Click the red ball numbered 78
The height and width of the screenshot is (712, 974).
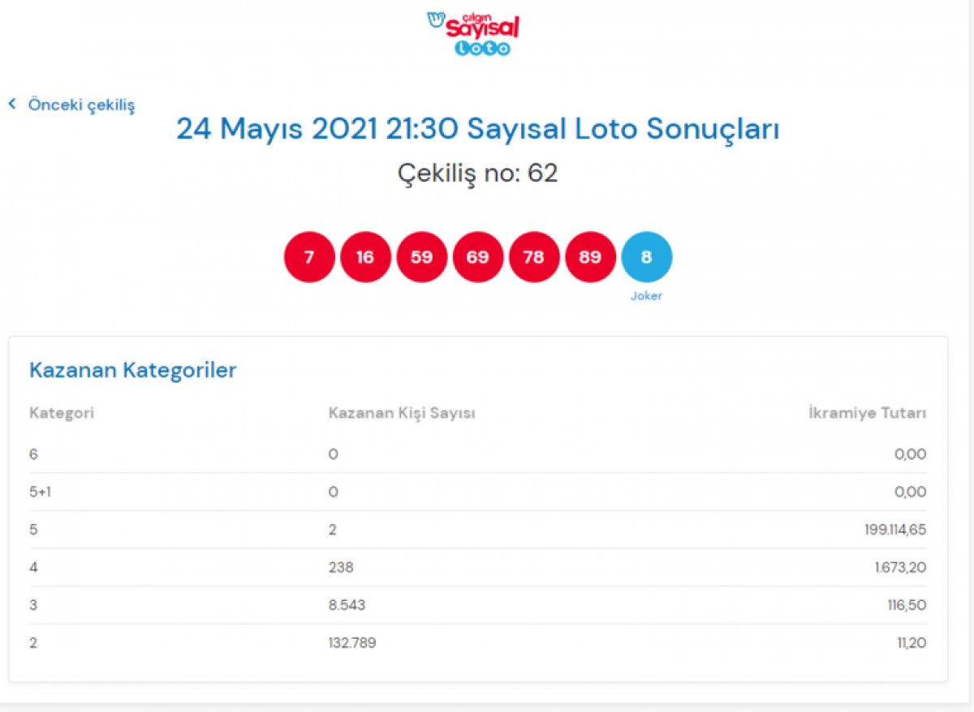534,257
